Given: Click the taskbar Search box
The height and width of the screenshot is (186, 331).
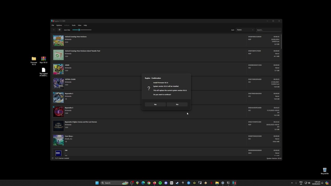Looking at the screenshot, I should click(x=115, y=183).
